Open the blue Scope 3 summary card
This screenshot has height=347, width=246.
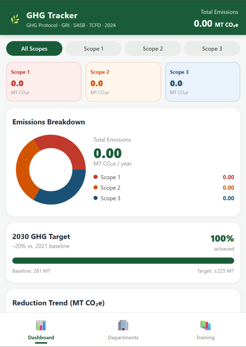pos(203,82)
